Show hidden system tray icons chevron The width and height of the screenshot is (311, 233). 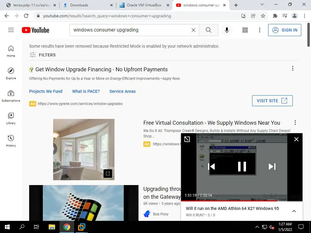(257, 227)
